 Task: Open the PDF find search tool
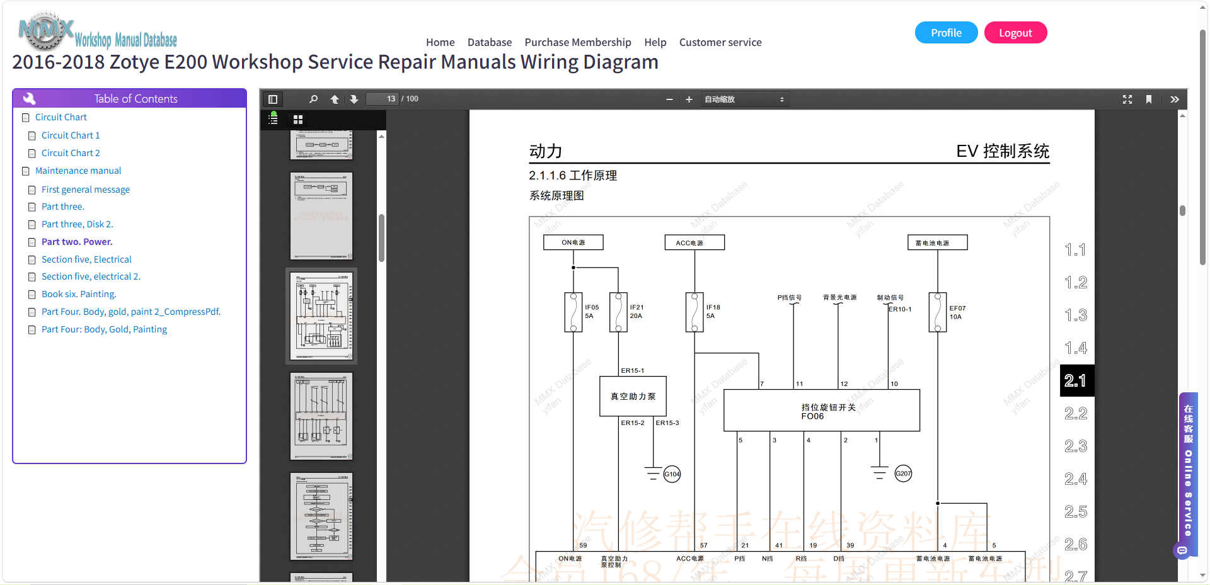pyautogui.click(x=313, y=99)
